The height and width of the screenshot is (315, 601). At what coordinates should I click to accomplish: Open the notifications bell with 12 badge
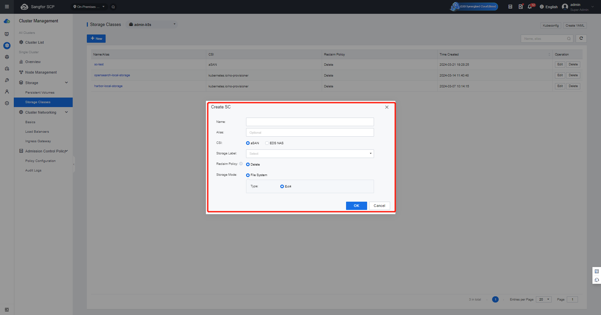coord(530,7)
